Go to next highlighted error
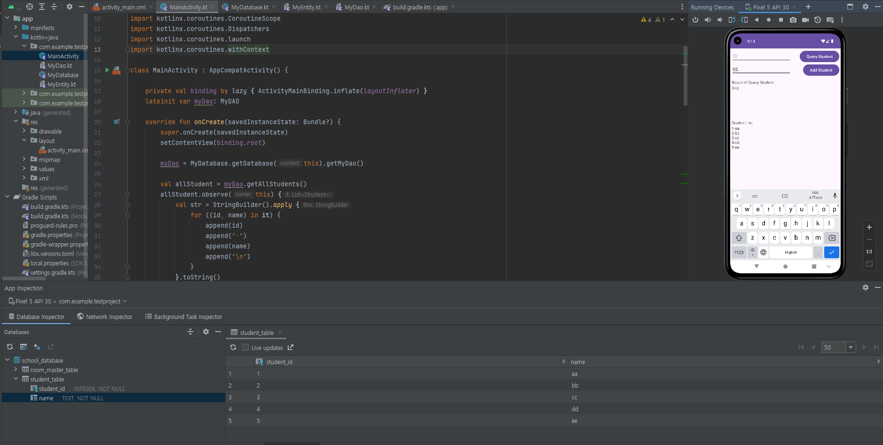 [682, 19]
